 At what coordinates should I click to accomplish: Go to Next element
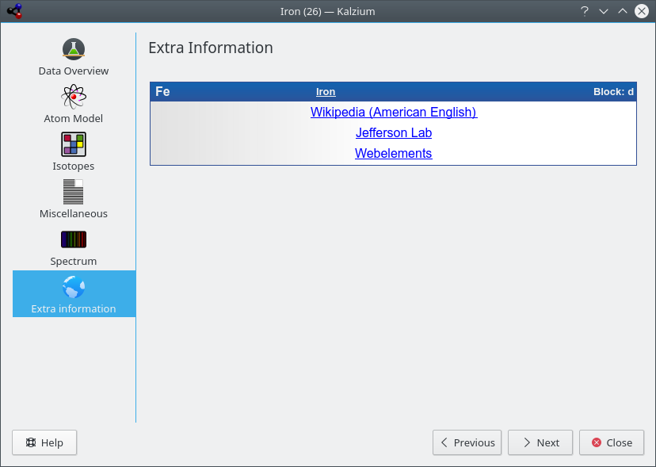coord(540,442)
